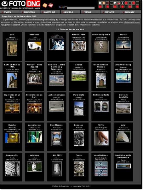This screenshot has width=143, height=190.
Task: Open the Acerca de Foto DNG footer link
Action: tap(81, 186)
